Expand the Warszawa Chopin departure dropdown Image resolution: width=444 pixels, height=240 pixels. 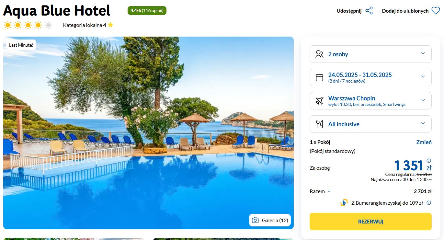click(370, 101)
